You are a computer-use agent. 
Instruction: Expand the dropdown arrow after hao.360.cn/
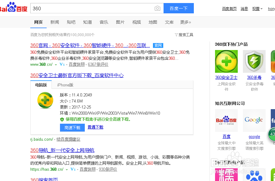[x=67, y=170]
